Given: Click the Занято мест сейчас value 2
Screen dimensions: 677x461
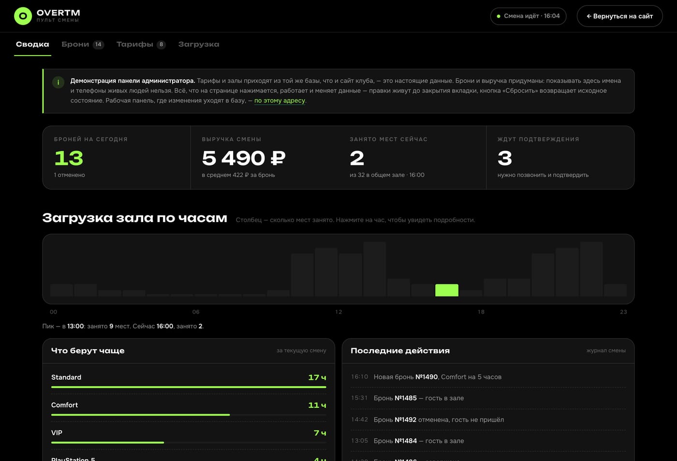Looking at the screenshot, I should click(357, 158).
